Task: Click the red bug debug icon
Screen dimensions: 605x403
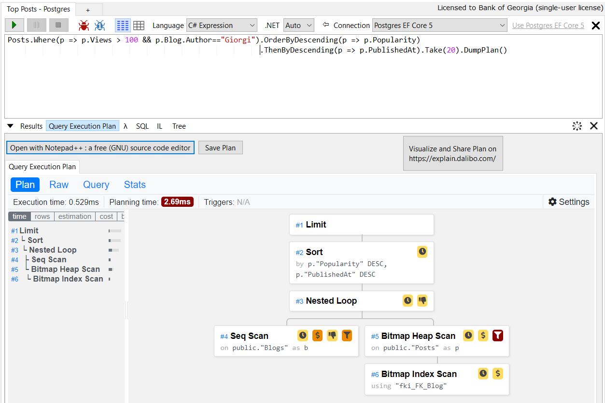Action: pyautogui.click(x=84, y=26)
